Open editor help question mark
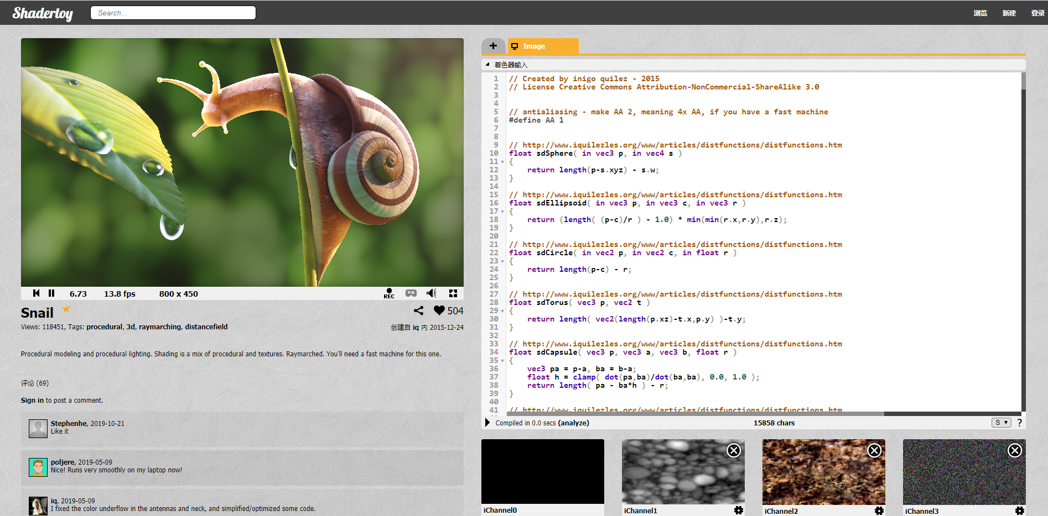The image size is (1048, 516). coord(1019,423)
